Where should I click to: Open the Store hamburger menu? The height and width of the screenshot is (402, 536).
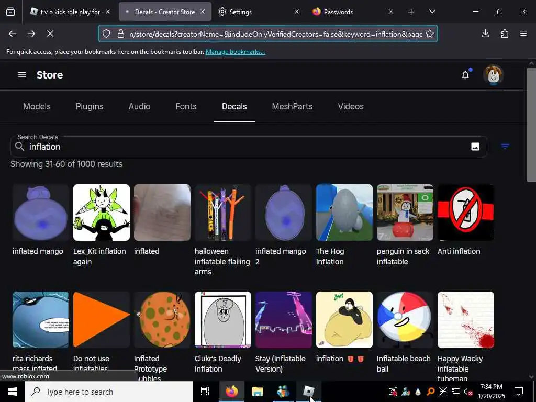click(x=22, y=75)
